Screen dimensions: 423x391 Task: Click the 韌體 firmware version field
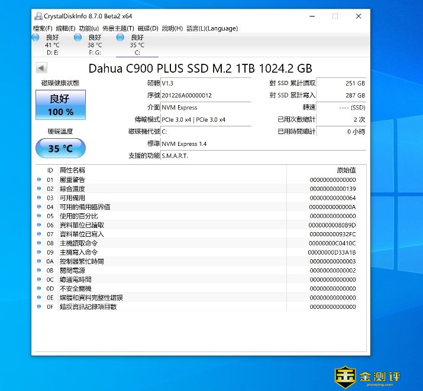205,83
